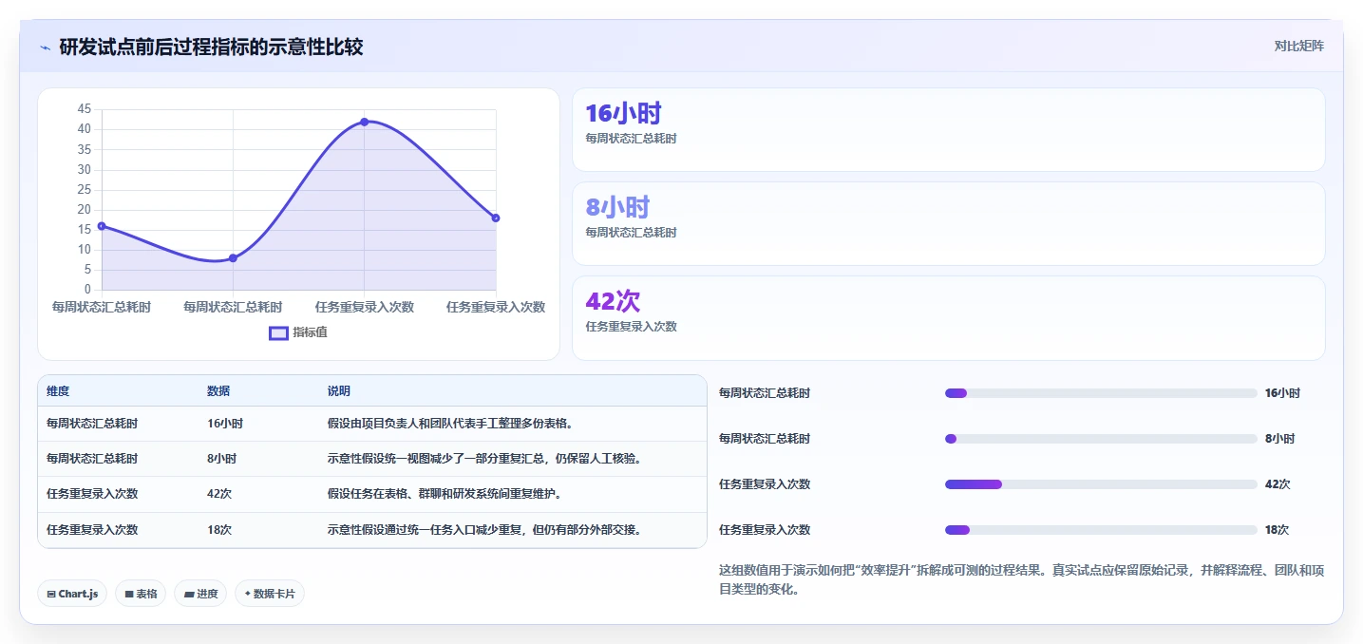
Task: Click the note starting 示意性假设统一视图减少了
Action: point(486,459)
